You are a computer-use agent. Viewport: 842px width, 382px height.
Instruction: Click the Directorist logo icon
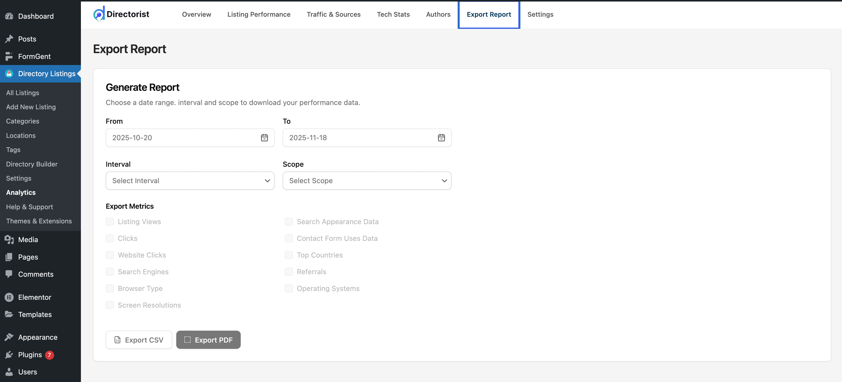tap(99, 14)
